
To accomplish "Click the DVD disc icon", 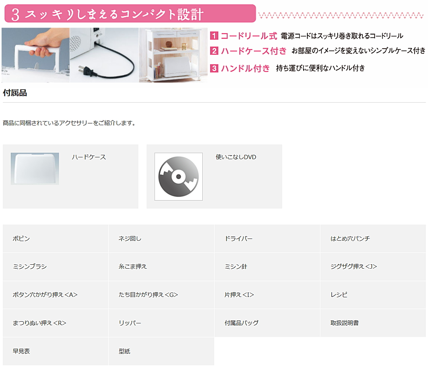I will point(178,177).
